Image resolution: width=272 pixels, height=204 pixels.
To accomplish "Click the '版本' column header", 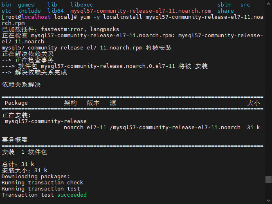I will [x=93, y=103].
